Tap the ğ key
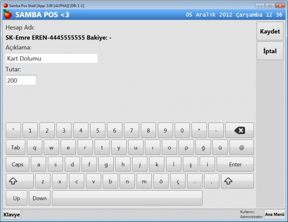Viewport: 288px width, 222px height. pyautogui.click(x=204, y=148)
